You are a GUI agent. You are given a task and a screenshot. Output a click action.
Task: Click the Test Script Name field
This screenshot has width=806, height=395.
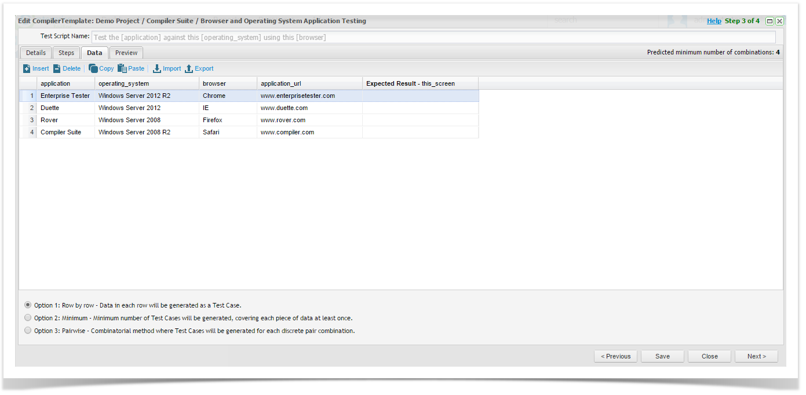pos(433,37)
